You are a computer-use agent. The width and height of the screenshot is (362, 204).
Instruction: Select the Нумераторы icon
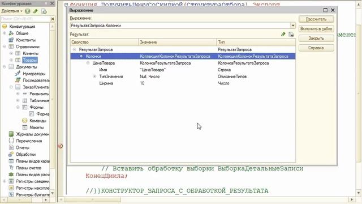pyautogui.click(x=18, y=74)
